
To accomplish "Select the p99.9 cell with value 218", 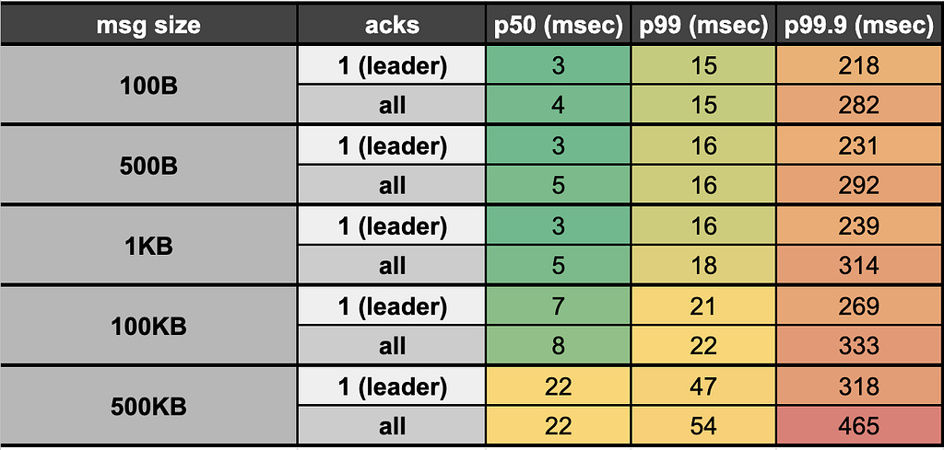I will coord(860,65).
